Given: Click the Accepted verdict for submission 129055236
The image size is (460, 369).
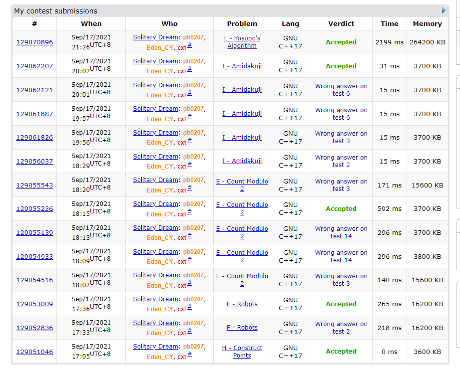Looking at the screenshot, I should click(x=341, y=209).
